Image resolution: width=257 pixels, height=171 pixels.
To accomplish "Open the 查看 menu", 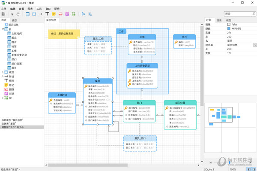I will click(x=21, y=9).
